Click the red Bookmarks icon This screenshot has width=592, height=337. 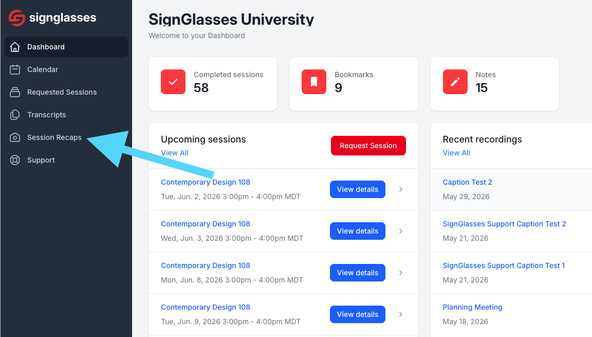(x=314, y=82)
